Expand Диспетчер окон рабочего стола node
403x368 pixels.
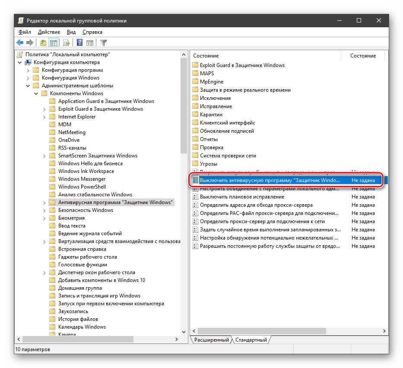click(44, 273)
